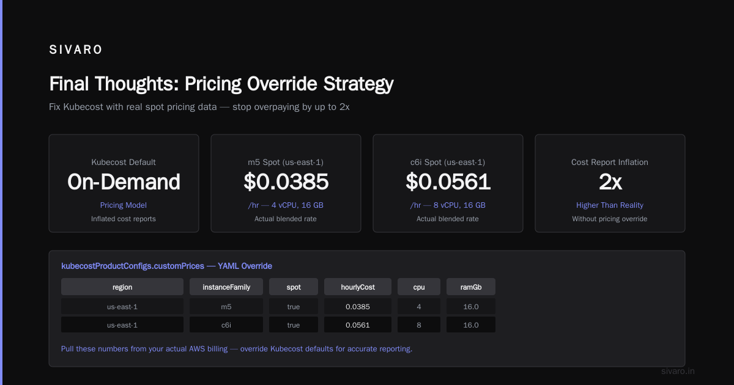Select the ramGb column header
This screenshot has height=385, width=734.
[471, 287]
